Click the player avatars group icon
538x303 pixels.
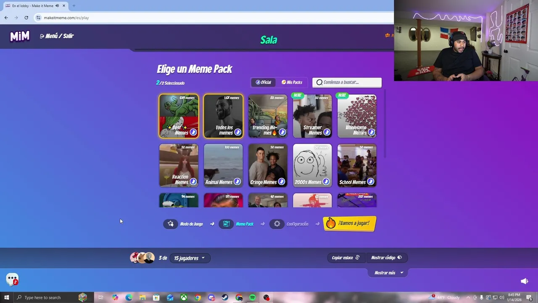point(142,258)
